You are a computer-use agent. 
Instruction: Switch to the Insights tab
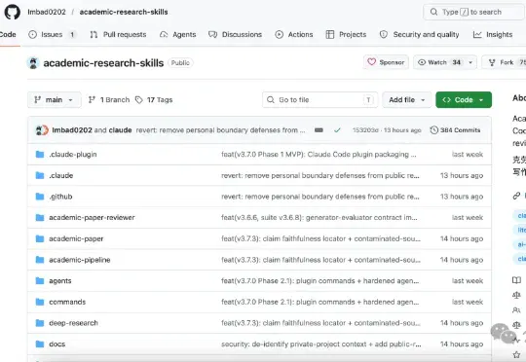493,34
